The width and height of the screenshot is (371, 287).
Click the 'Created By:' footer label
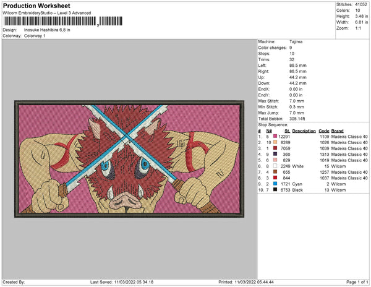(x=14, y=282)
